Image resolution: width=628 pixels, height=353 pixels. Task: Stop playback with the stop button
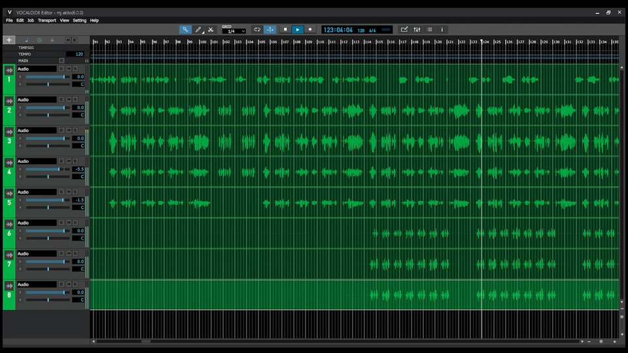[x=285, y=29]
